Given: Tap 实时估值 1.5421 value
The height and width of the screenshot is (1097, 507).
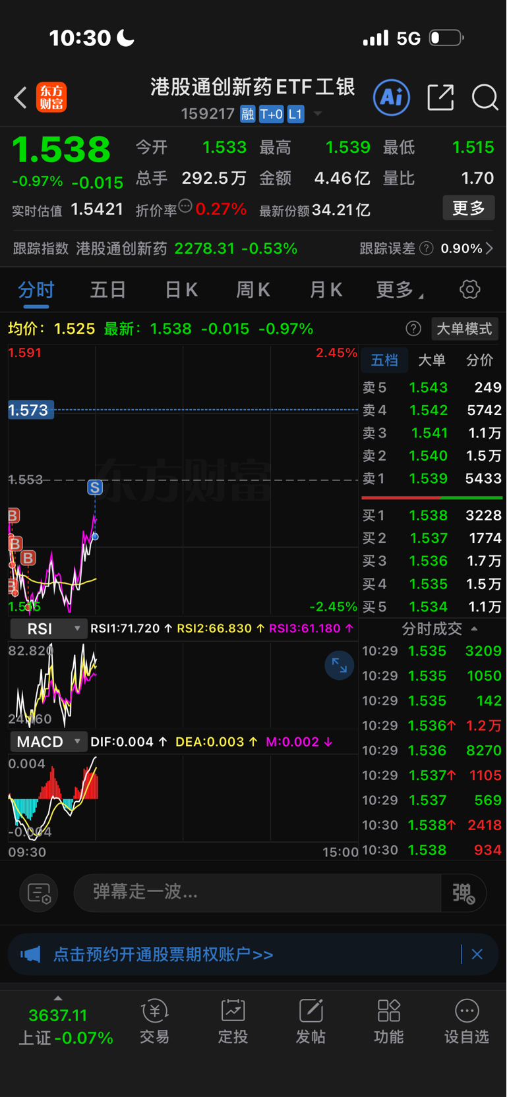Looking at the screenshot, I should click(97, 210).
